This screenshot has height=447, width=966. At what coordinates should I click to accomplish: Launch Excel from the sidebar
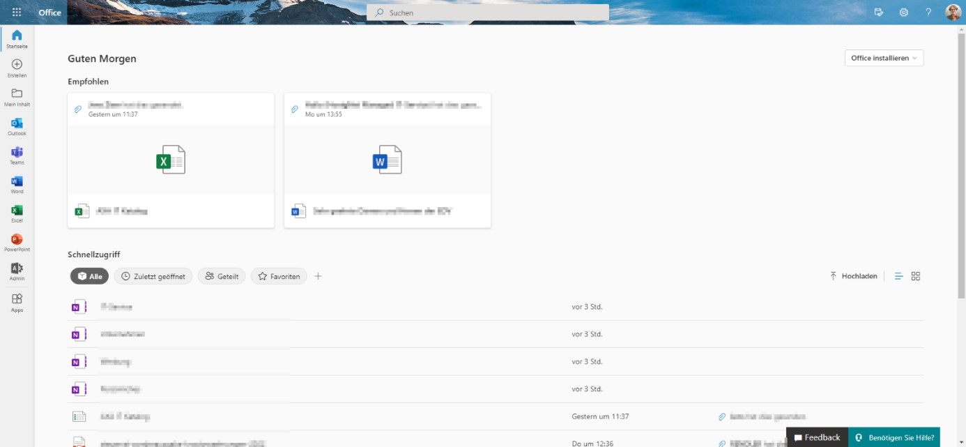[x=17, y=213]
